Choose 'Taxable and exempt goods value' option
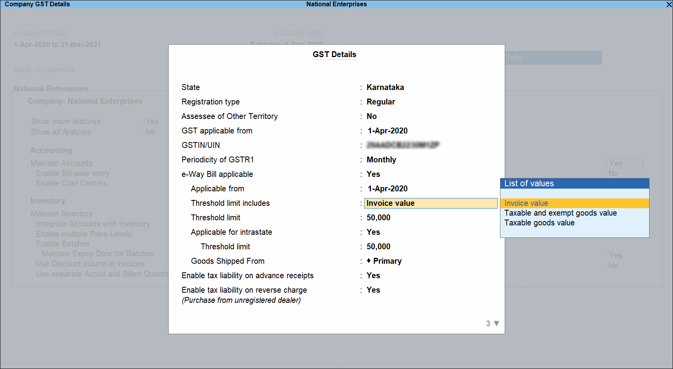 (x=560, y=213)
